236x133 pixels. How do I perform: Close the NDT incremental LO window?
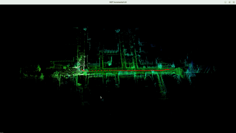(x=234, y=2)
